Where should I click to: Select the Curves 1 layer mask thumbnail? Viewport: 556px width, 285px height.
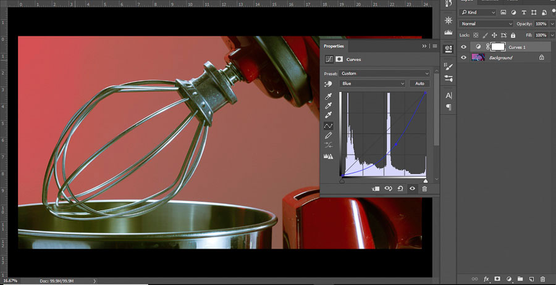click(497, 47)
